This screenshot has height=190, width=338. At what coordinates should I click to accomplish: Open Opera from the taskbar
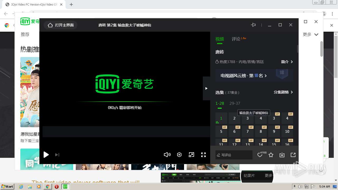coord(57,187)
